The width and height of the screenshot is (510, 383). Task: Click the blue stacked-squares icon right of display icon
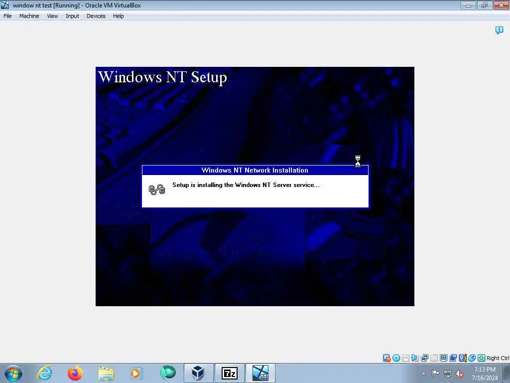[453, 358]
